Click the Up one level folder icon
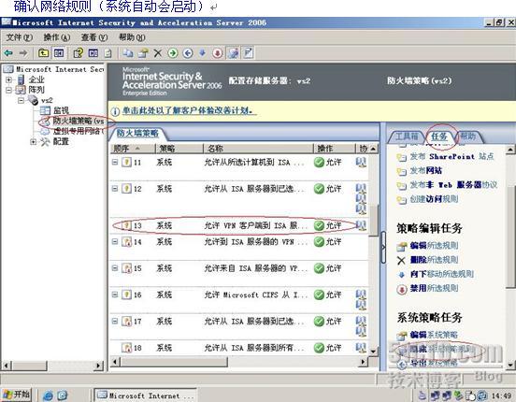 (43, 52)
